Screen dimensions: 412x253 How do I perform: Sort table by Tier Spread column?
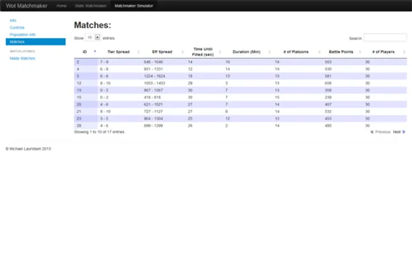pos(118,51)
